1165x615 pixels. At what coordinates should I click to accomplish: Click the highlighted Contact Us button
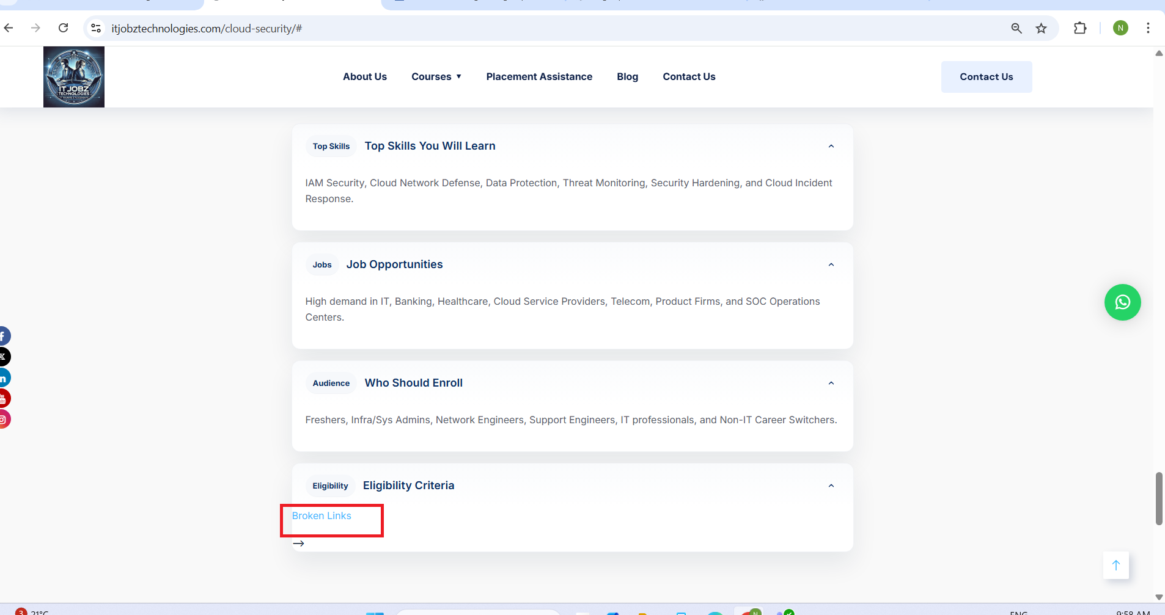pos(986,77)
